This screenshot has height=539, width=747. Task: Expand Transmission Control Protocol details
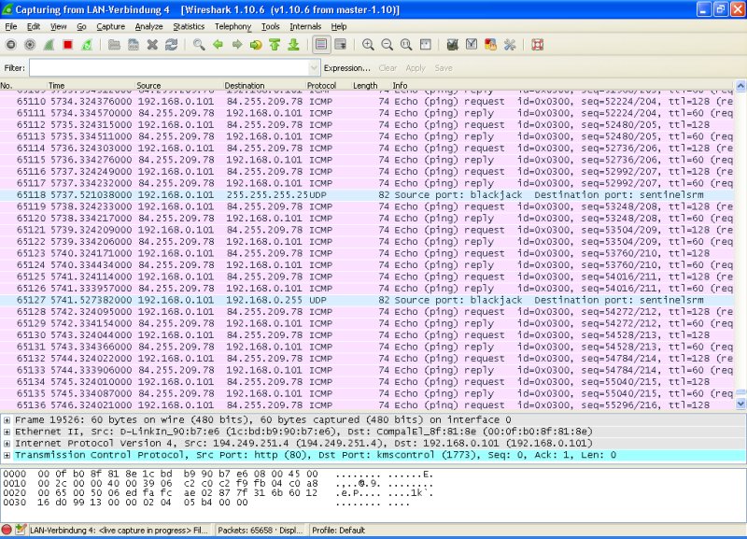(7, 455)
